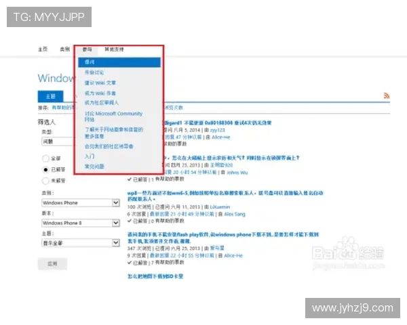The width and height of the screenshot is (407, 325).
Task: Open Alice-He link in first thread
Action: 220,137
